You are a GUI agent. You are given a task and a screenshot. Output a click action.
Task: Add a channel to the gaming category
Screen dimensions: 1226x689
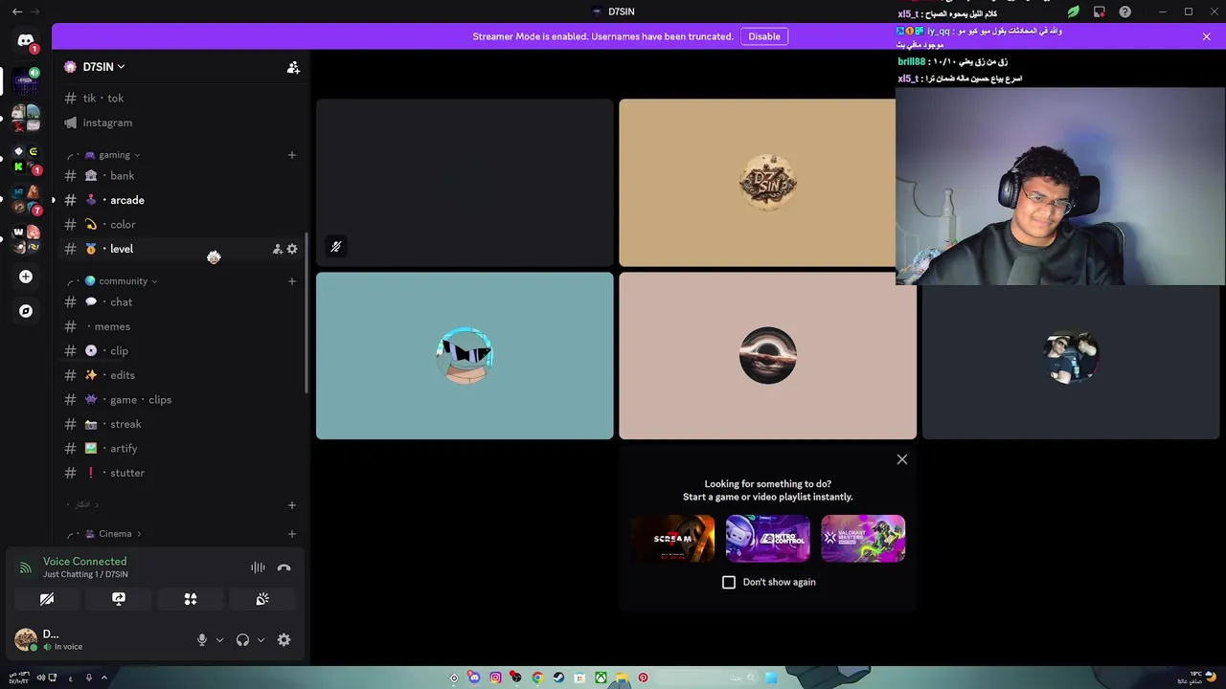tap(292, 155)
